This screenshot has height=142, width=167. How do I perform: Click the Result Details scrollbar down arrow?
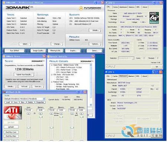[x=91, y=105]
